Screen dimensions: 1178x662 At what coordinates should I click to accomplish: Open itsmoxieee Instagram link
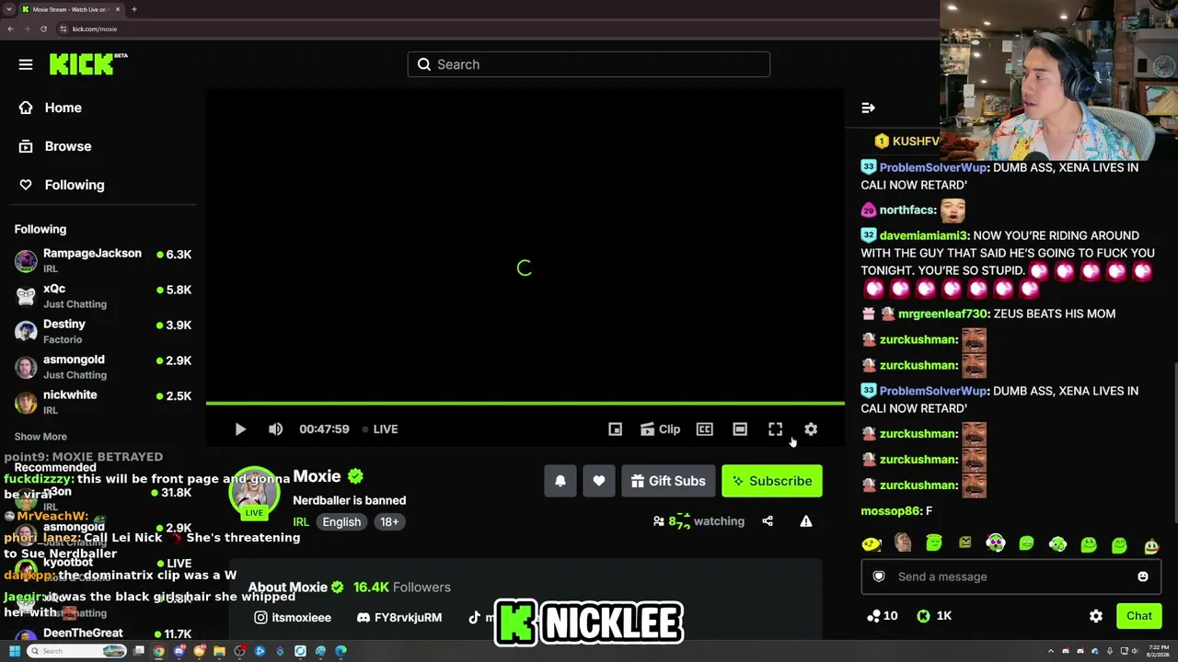click(293, 618)
